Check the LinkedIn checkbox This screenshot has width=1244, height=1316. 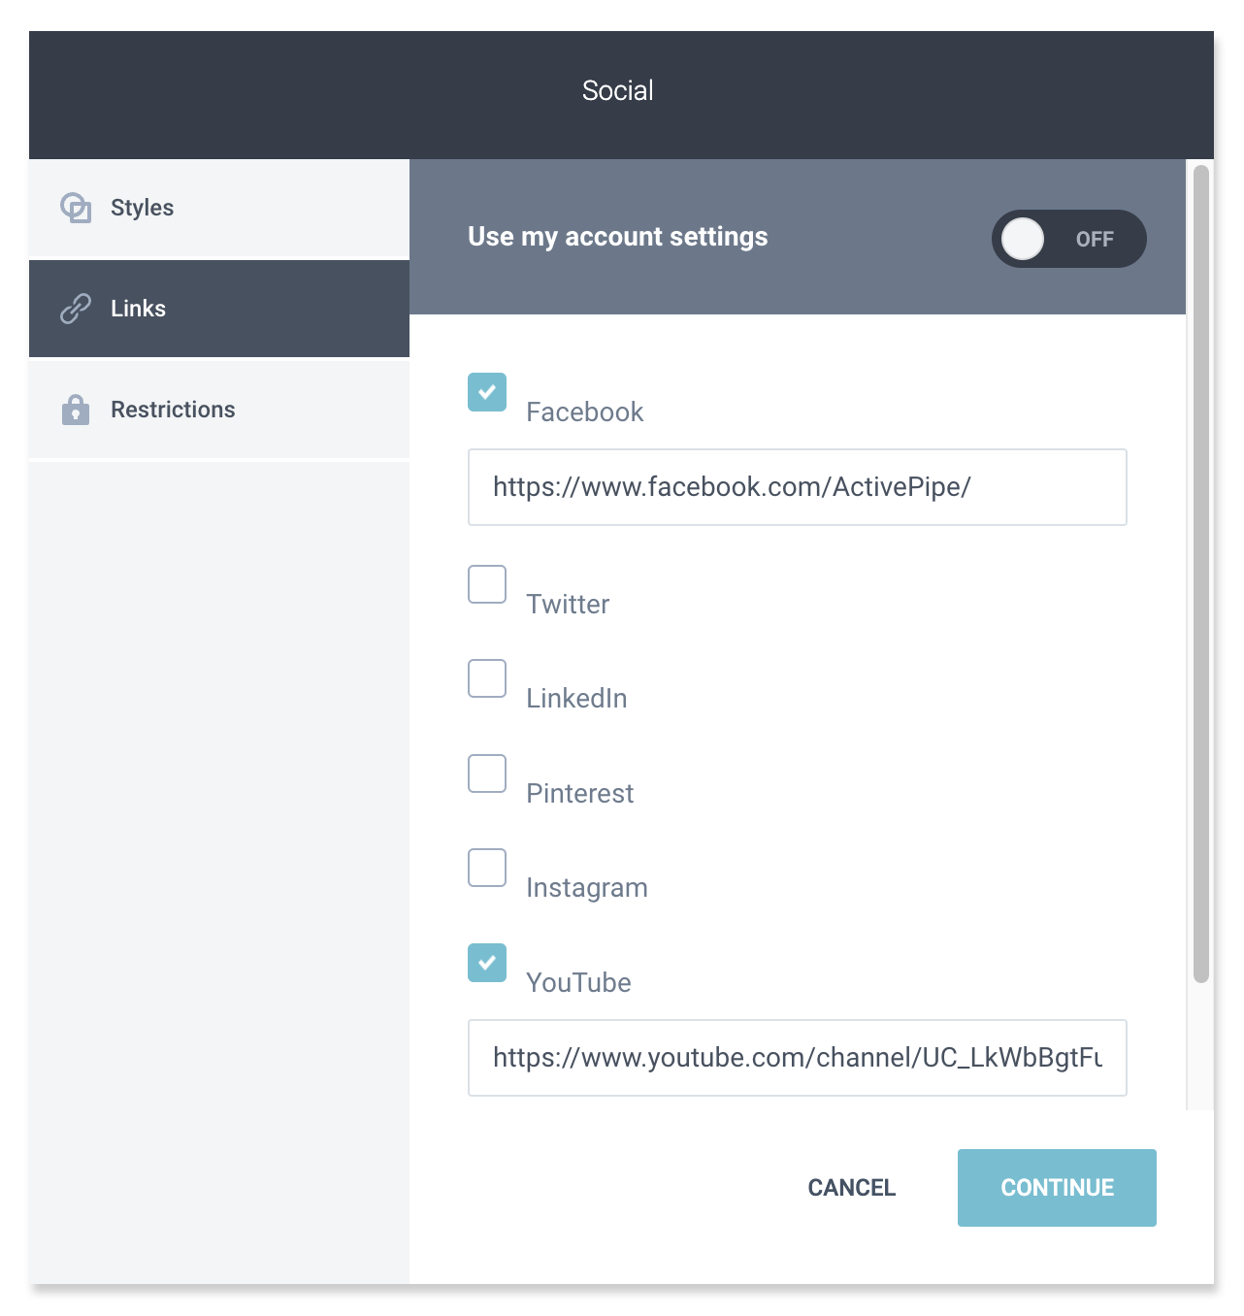coord(487,678)
